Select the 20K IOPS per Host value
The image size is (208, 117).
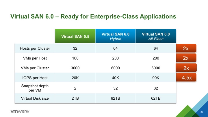75,78
